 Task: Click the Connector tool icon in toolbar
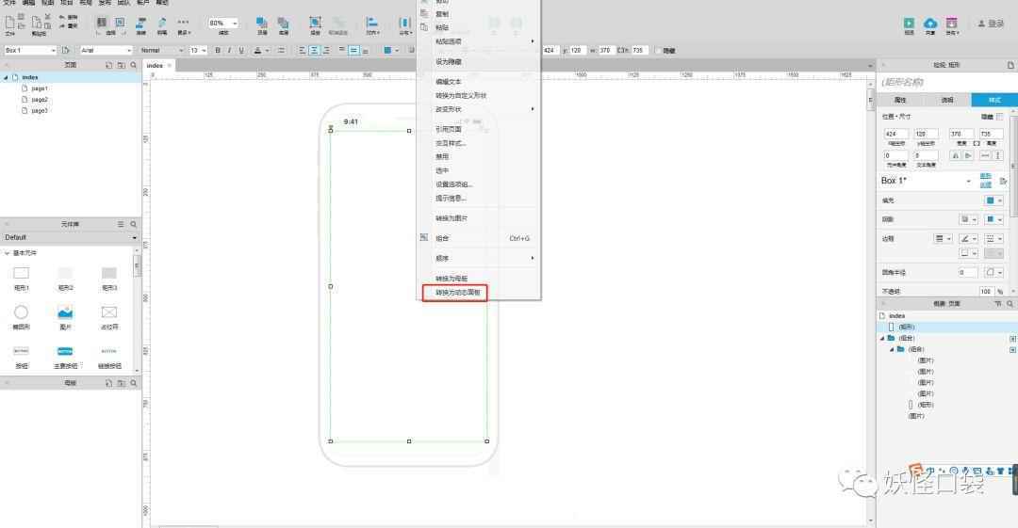[x=140, y=24]
